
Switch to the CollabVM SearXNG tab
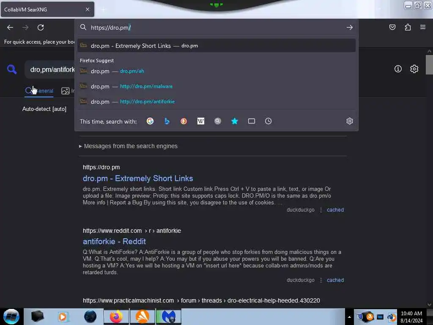click(x=47, y=9)
